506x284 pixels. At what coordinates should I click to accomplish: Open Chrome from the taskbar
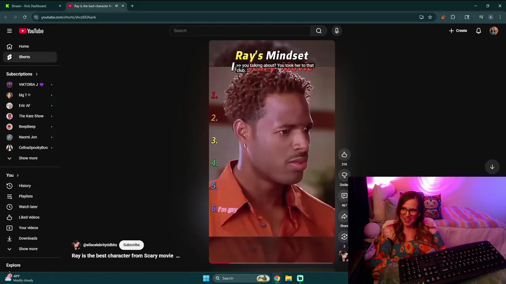(x=277, y=278)
